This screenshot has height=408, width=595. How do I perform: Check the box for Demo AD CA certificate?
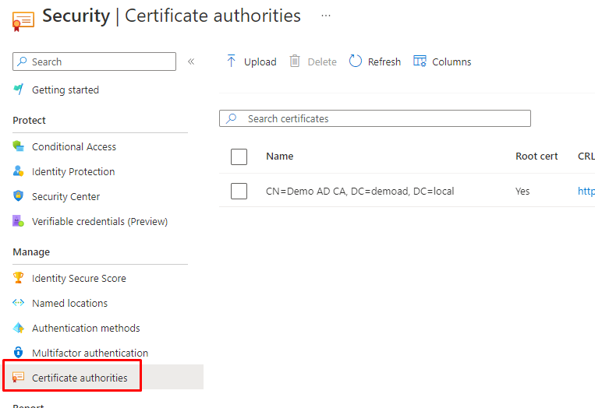tap(239, 191)
